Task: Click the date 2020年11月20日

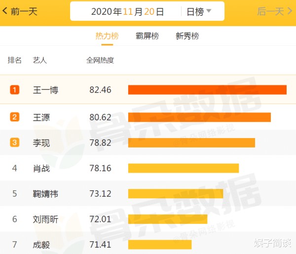Action: [x=127, y=11]
